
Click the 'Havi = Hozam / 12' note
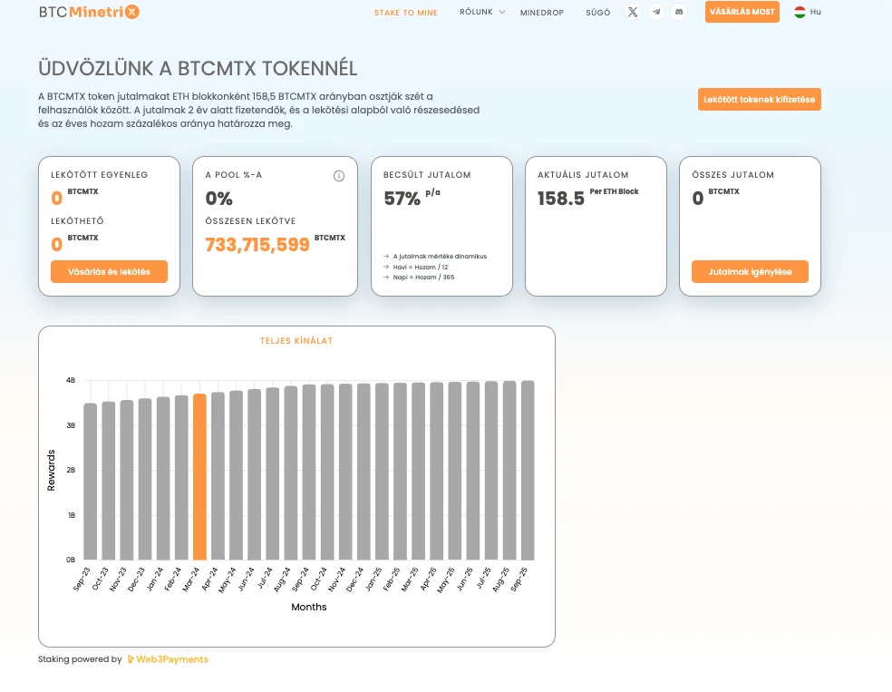pos(421,267)
